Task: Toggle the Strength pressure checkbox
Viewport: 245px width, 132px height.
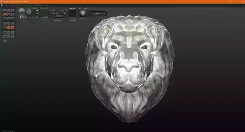Action: tap(54, 13)
